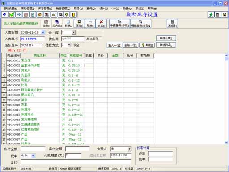
Task: Click the 付款期限(天) input field
Action: click(73, 155)
